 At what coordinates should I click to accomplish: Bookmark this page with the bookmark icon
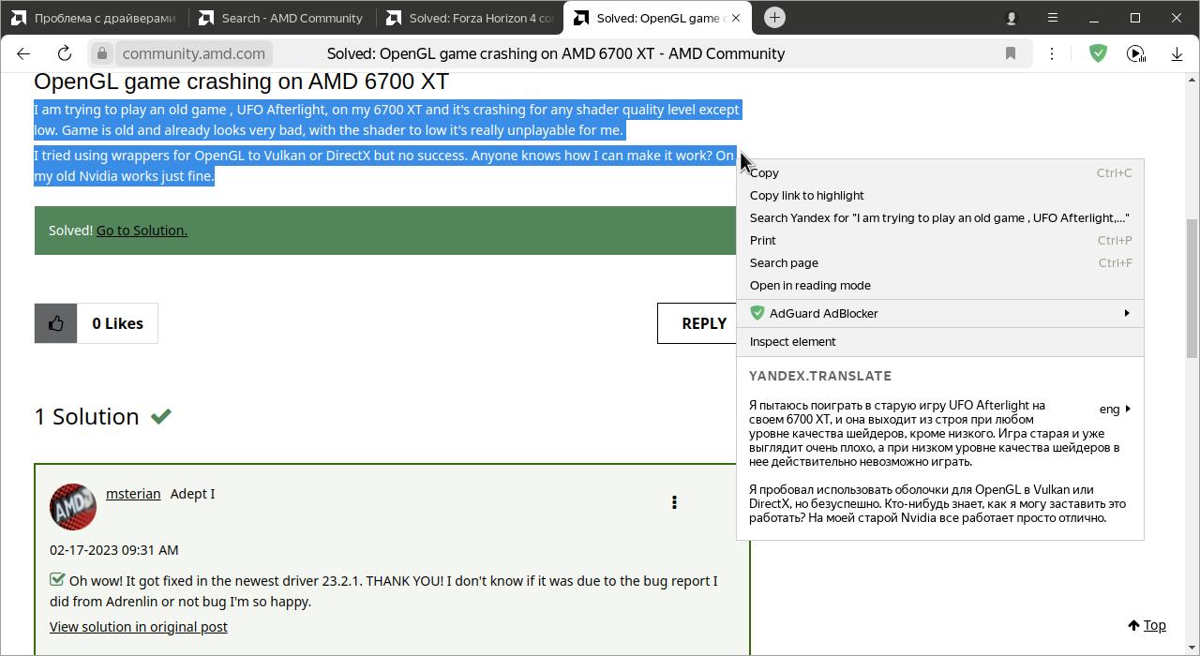(x=1011, y=53)
